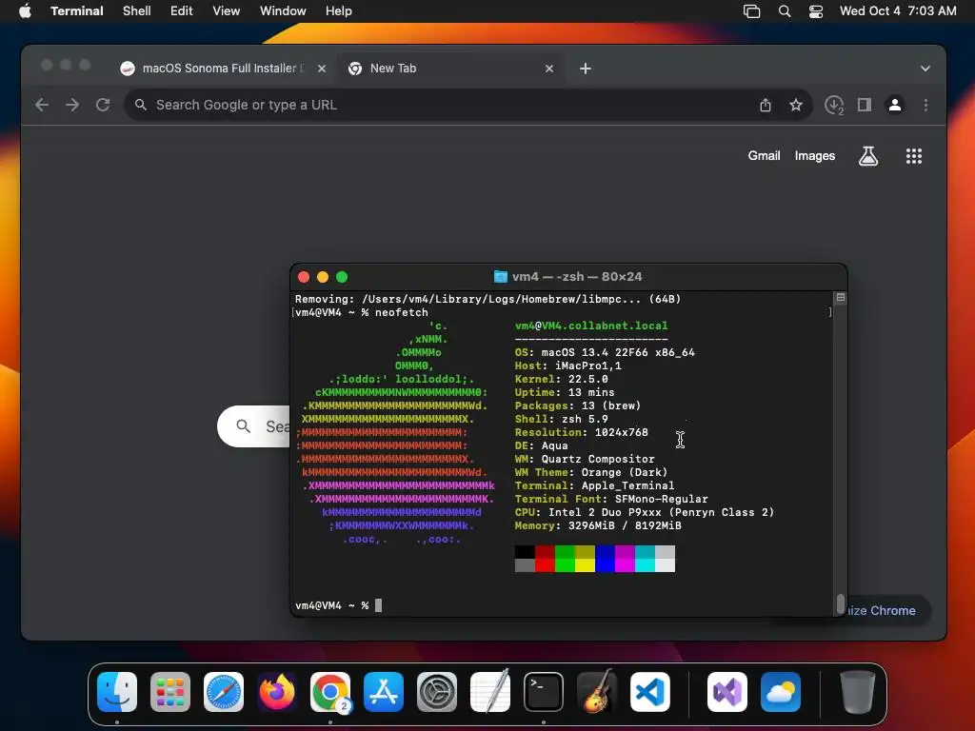Go forward in Chrome

72,105
